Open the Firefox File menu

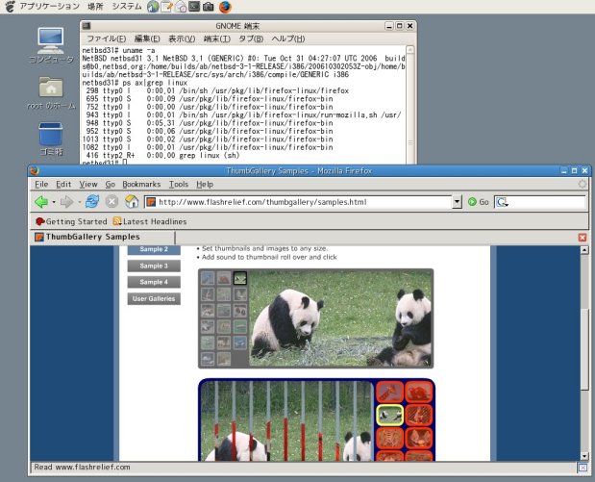(x=41, y=184)
